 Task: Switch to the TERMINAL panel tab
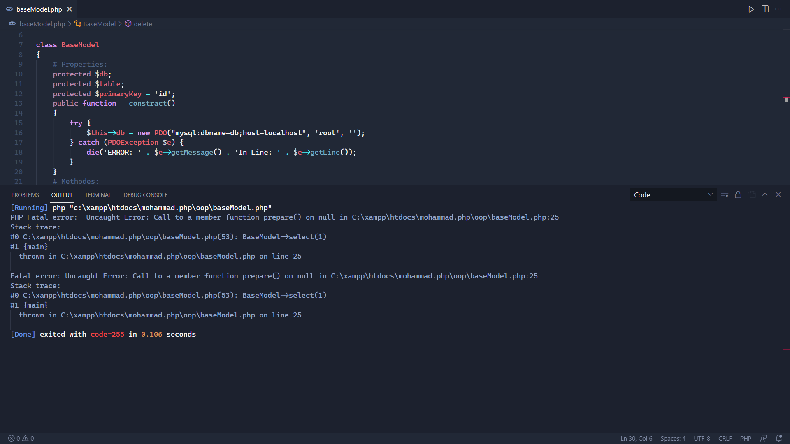coord(98,195)
